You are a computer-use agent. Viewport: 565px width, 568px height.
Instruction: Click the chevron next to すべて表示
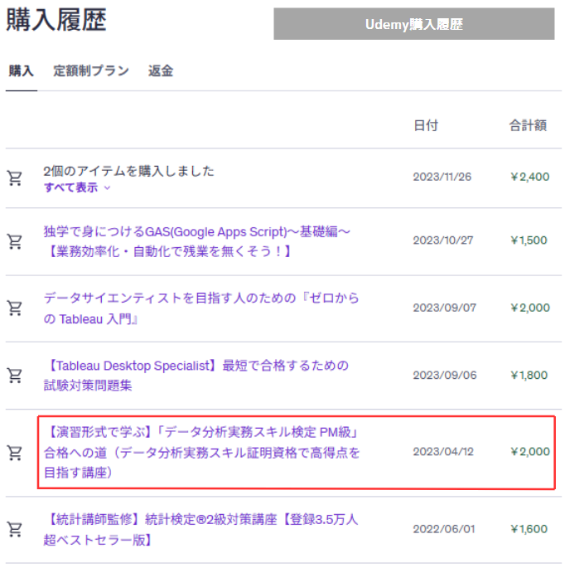point(108,187)
